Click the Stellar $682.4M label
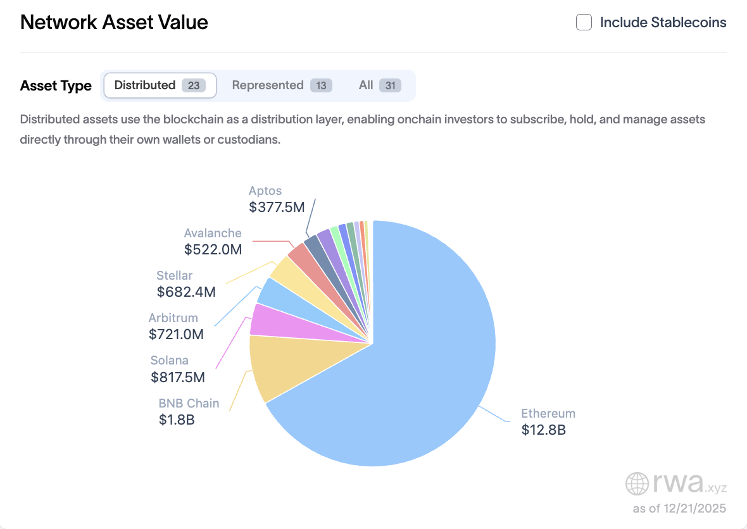Screen dimensions: 747x529 pos(186,283)
